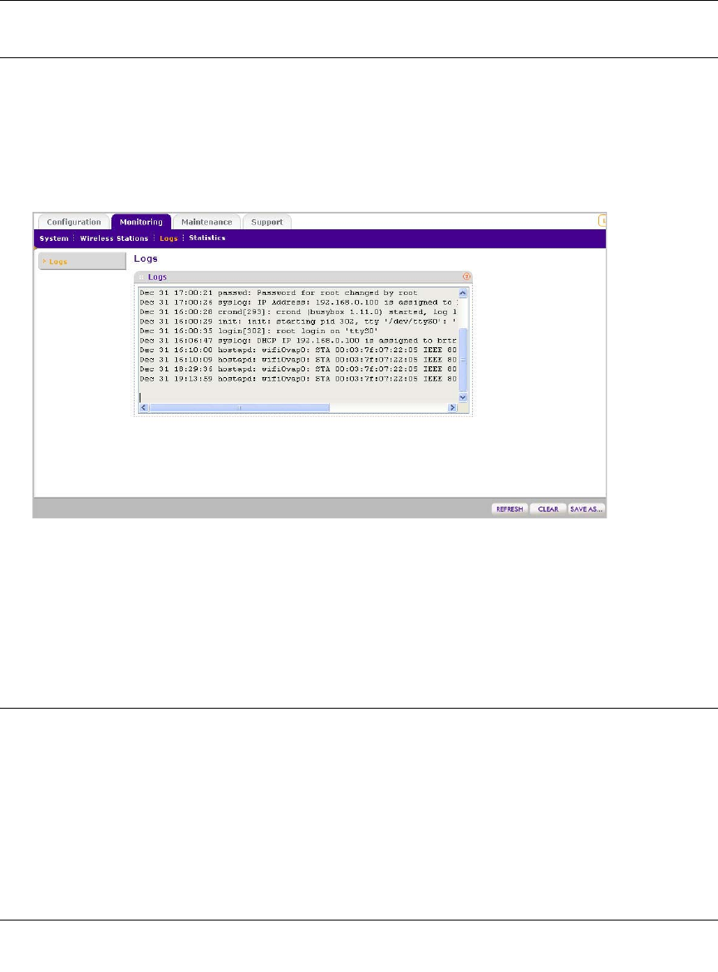Click the login[302] root login line
Screen dimensions: 718x972
click(x=258, y=331)
